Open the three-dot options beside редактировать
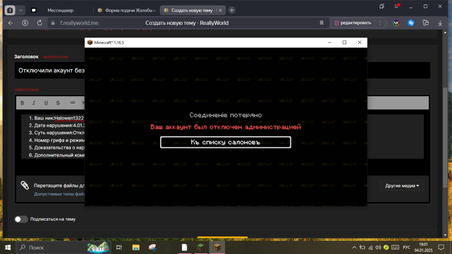Viewport: 452px width, 254px height. tap(380, 23)
